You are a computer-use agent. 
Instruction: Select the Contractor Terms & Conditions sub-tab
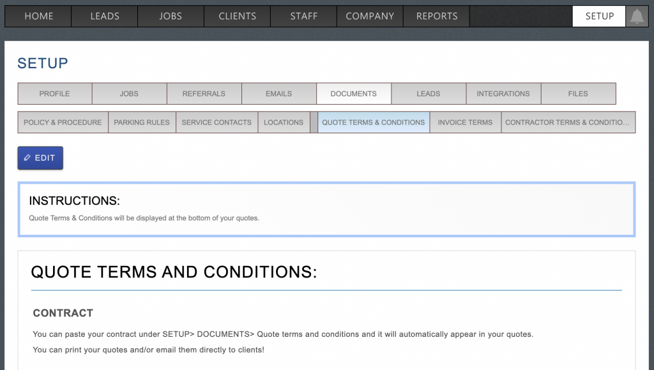[568, 122]
